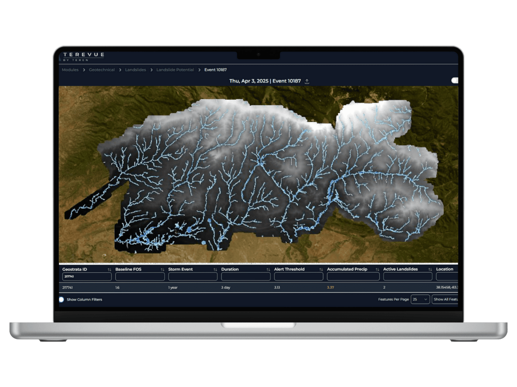Click the Geostrata ID filter field

pyautogui.click(x=87, y=276)
